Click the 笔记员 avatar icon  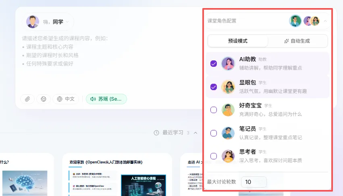tap(228, 133)
